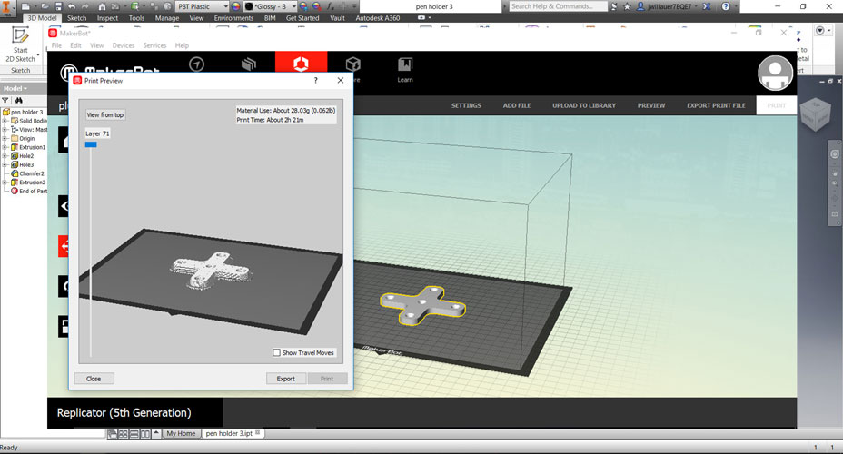This screenshot has height=454, width=843.
Task: Expand the Origin folder node
Action: [5, 139]
